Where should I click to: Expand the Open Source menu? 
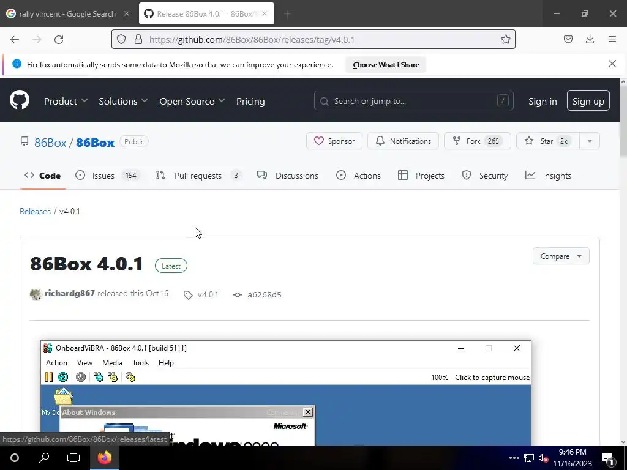coord(192,101)
